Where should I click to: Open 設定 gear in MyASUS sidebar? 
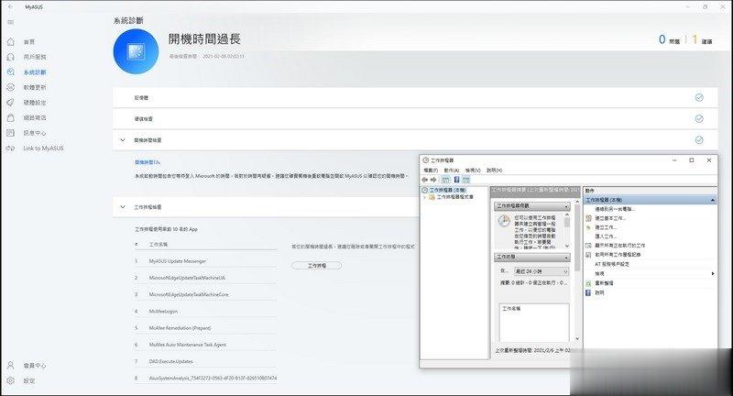pyautogui.click(x=11, y=380)
